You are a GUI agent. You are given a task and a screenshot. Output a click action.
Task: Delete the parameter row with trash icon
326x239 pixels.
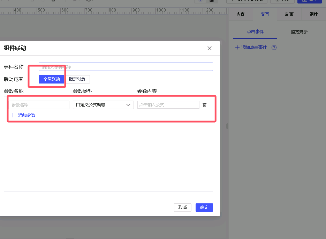[x=205, y=105]
